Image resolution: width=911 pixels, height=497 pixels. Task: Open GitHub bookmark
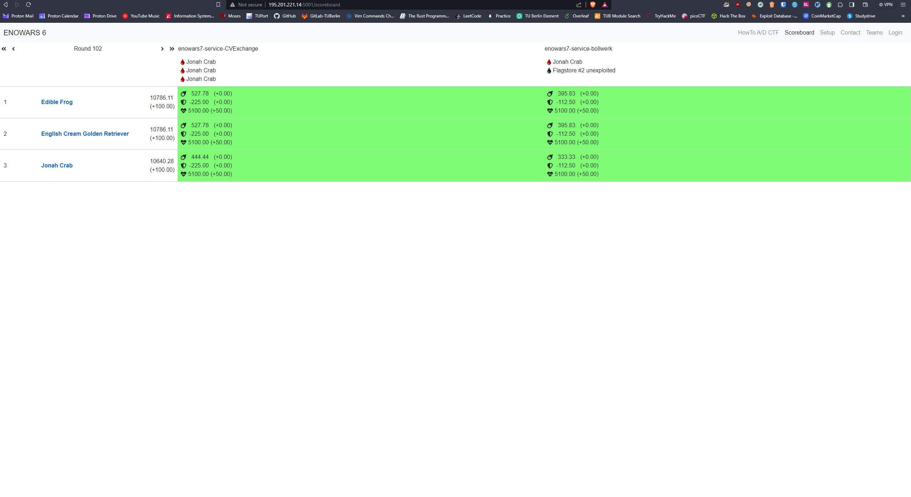coord(285,16)
